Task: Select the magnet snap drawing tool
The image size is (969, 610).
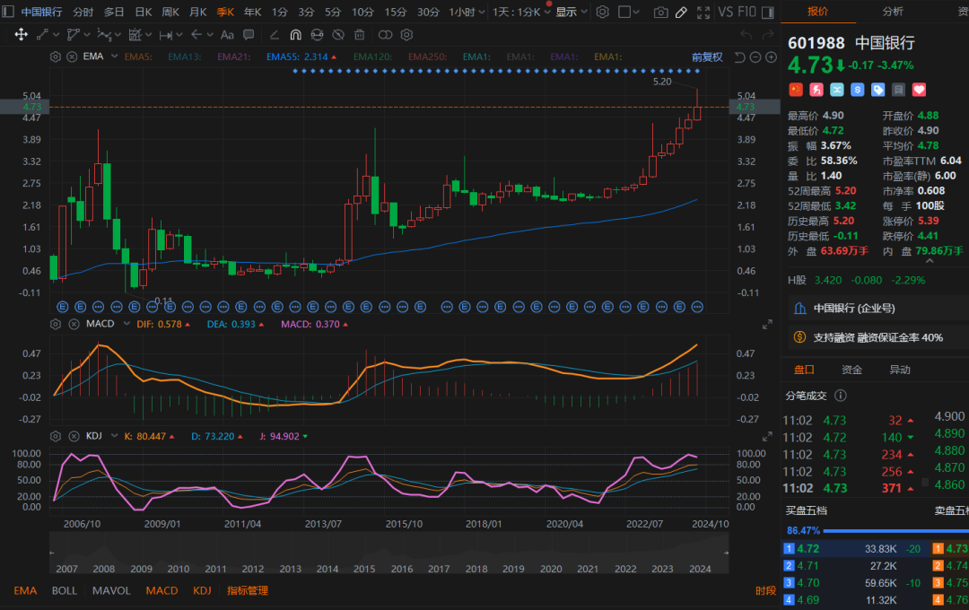Action: pos(295,34)
